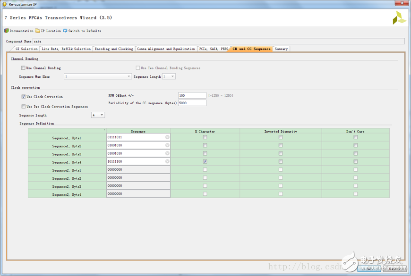
Task: Open the Documentation link icon
Action: 7,31
